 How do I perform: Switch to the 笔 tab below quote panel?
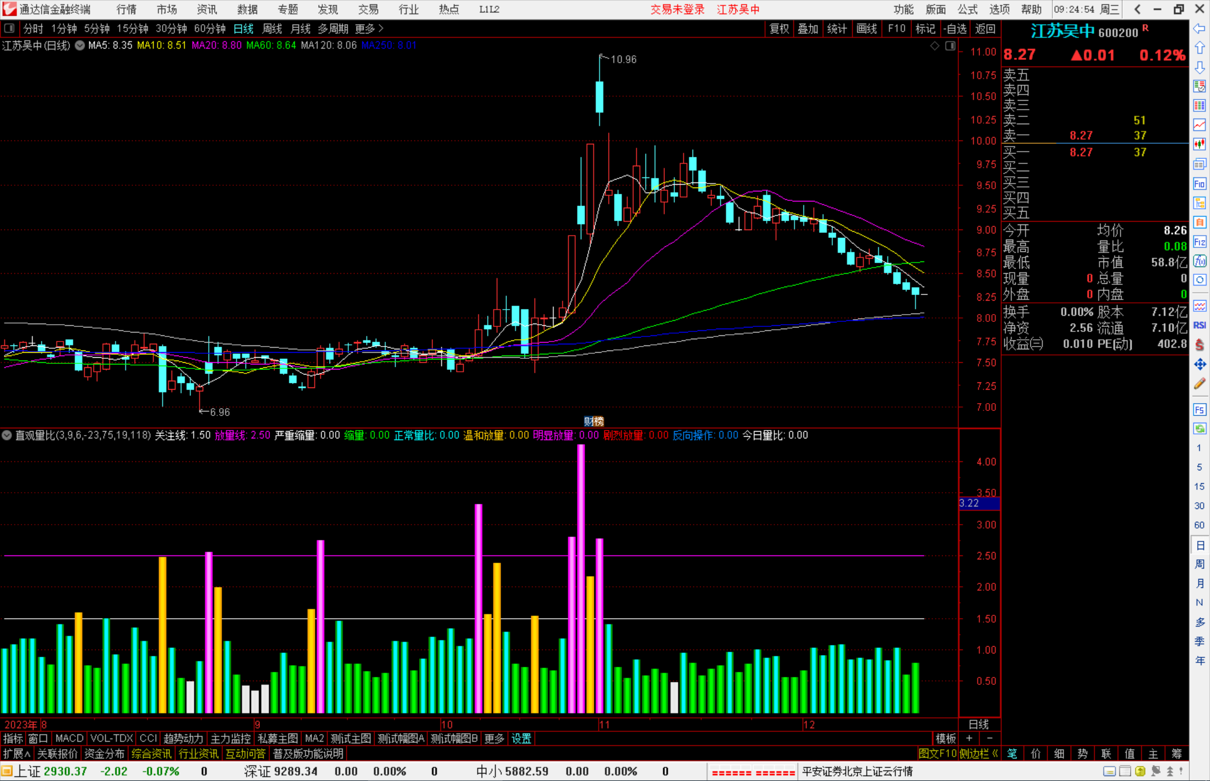[1012, 754]
